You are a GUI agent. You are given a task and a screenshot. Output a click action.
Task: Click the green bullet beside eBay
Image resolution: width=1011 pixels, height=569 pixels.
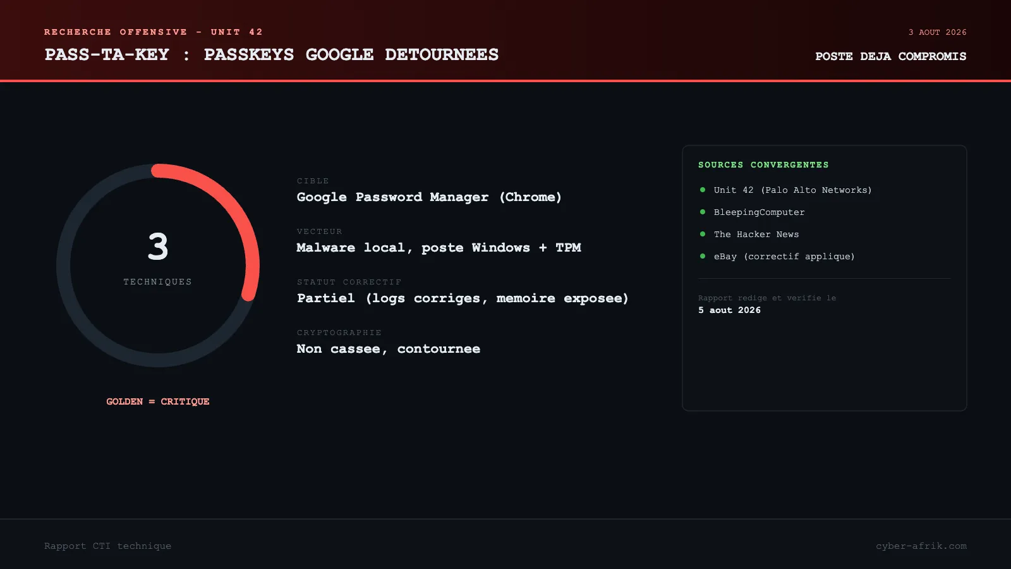703,256
